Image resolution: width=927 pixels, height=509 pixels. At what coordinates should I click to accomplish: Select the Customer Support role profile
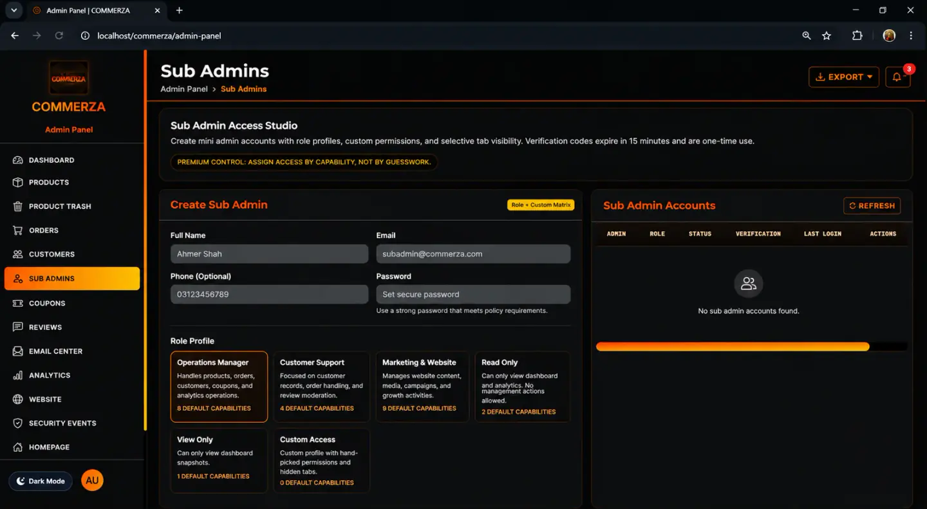click(x=322, y=386)
